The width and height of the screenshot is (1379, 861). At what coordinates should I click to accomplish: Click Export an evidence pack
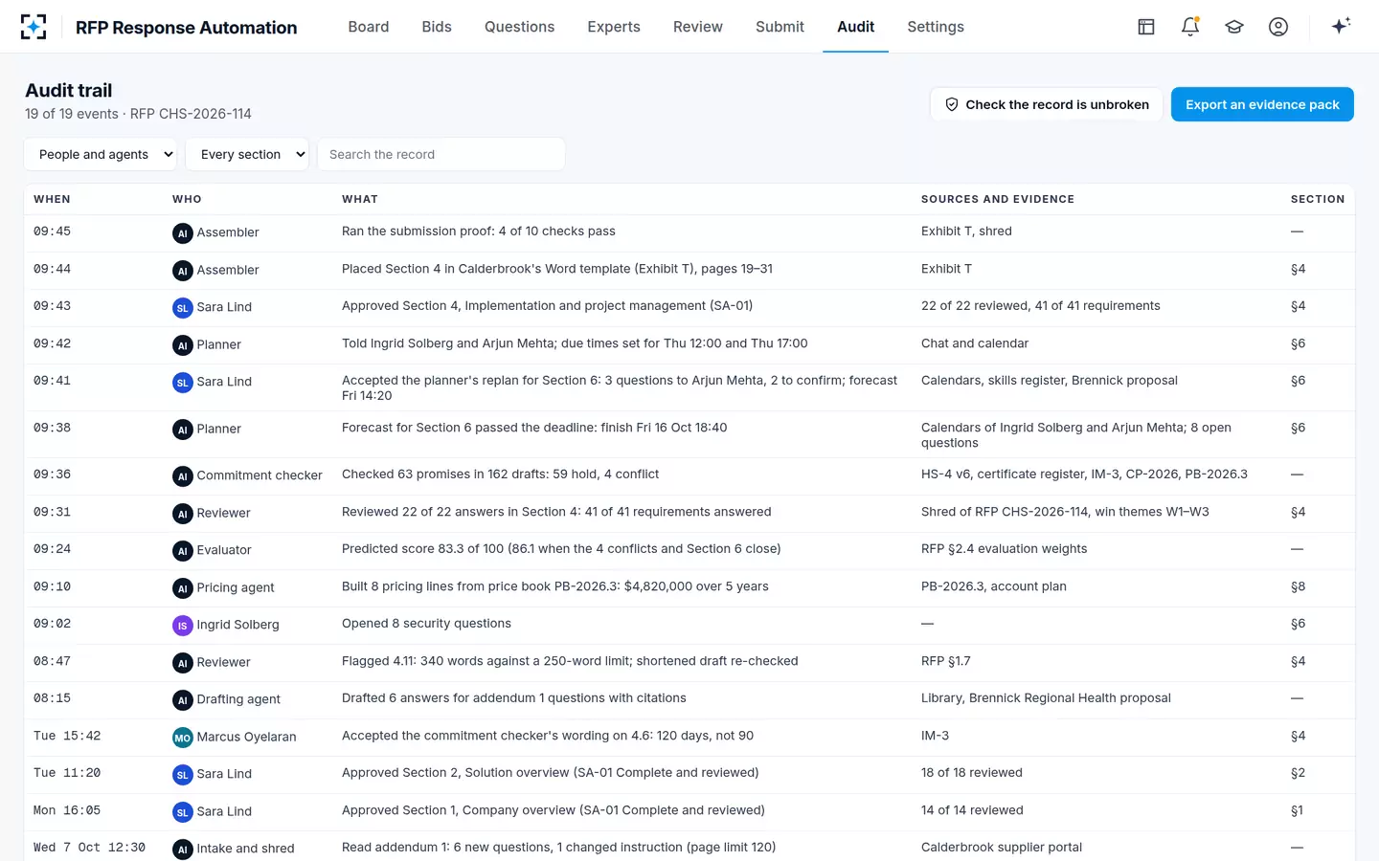(1262, 104)
